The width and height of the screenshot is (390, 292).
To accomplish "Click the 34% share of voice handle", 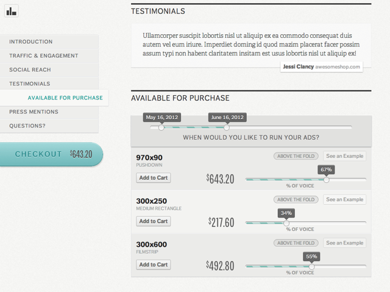I will [x=286, y=223].
